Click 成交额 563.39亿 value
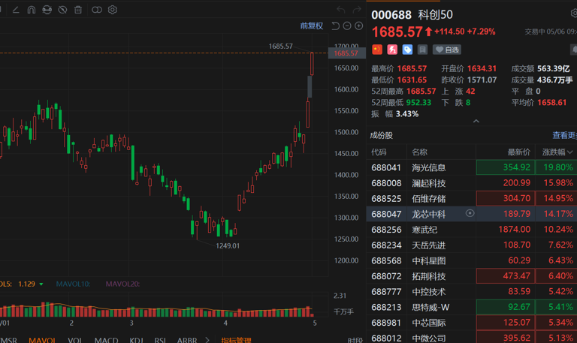The height and width of the screenshot is (343, 577). click(554, 68)
